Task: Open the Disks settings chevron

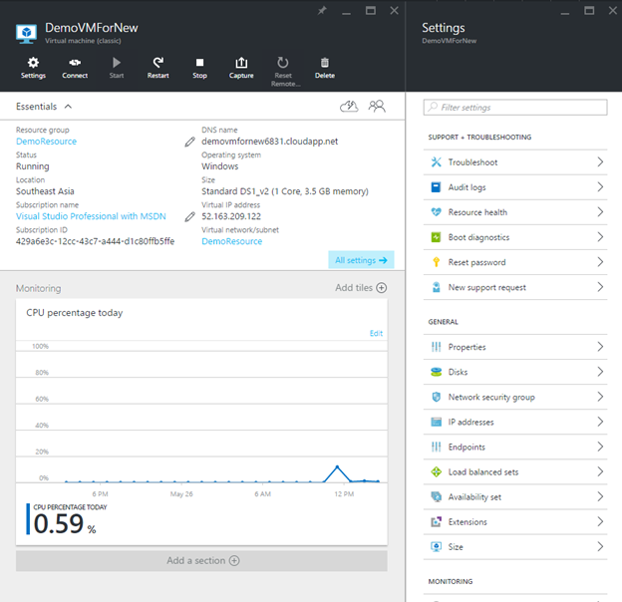Action: point(600,372)
